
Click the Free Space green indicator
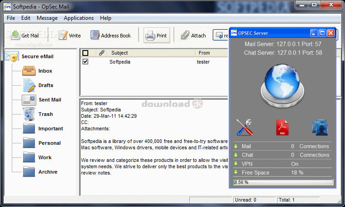coord(235,172)
